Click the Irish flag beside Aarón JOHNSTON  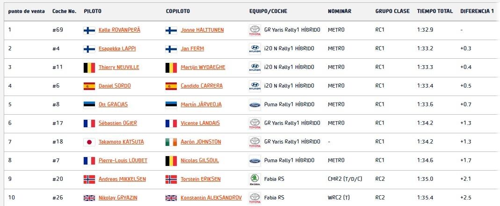click(x=171, y=142)
